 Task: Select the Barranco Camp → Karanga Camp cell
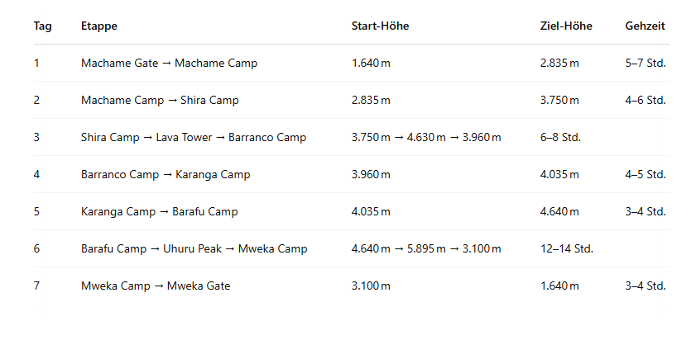166,174
